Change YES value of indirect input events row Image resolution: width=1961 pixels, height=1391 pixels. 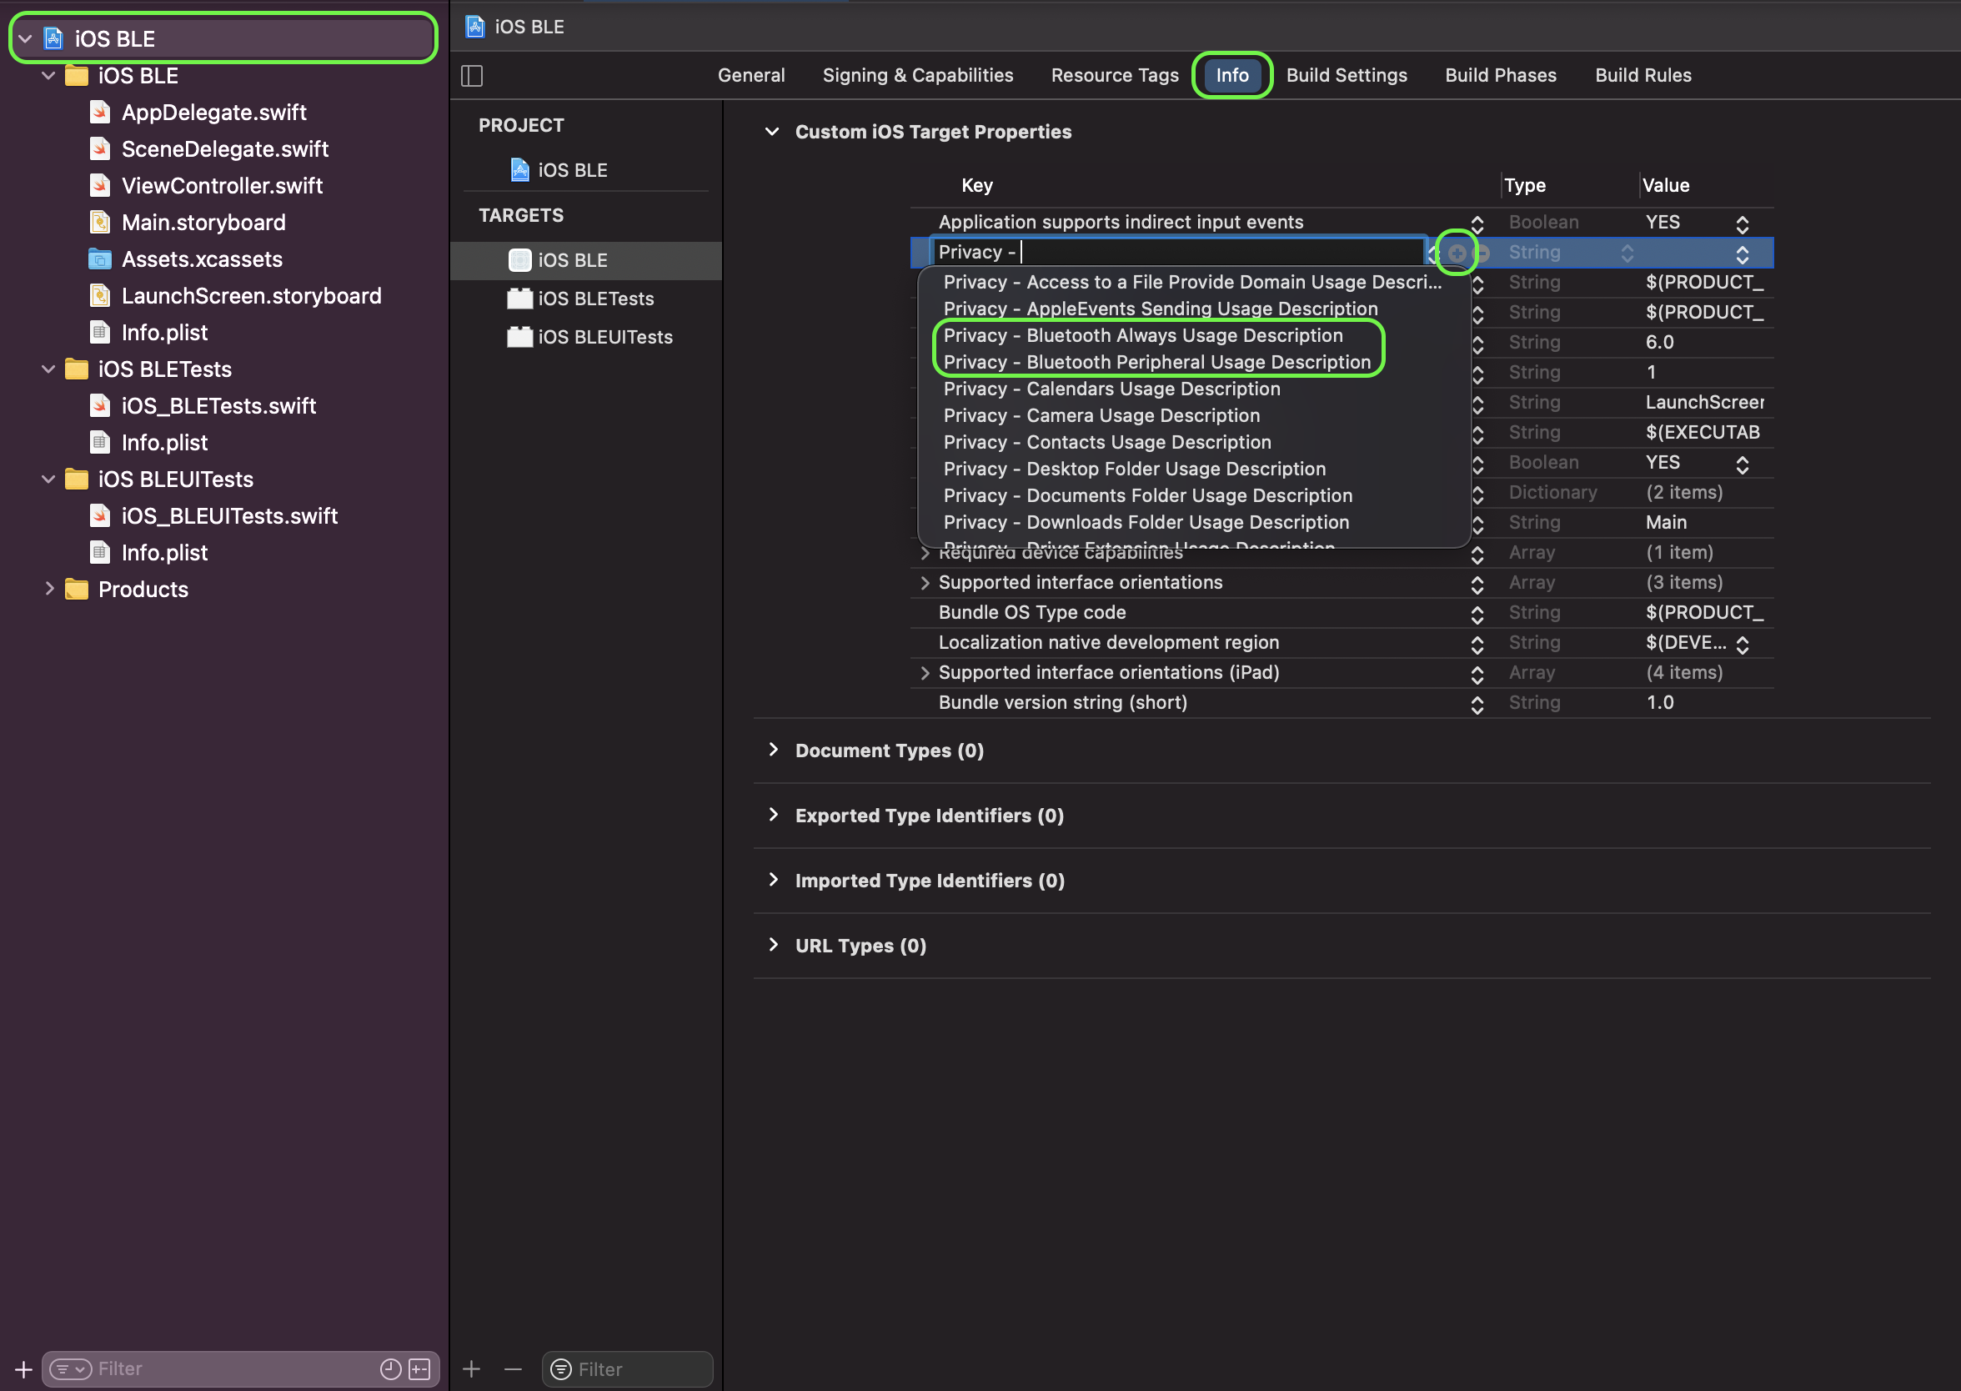pyautogui.click(x=1742, y=223)
